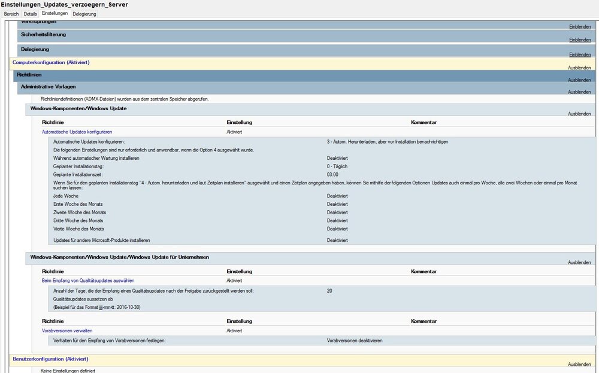Image resolution: width=599 pixels, height=373 pixels.
Task: Hide Benutzerkonfiguration using its Ausblenden link
Action: 579,365
